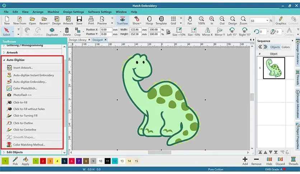Screen dimensions: 300x174
Task: Click the Save disk icon
Action: coord(79,19)
